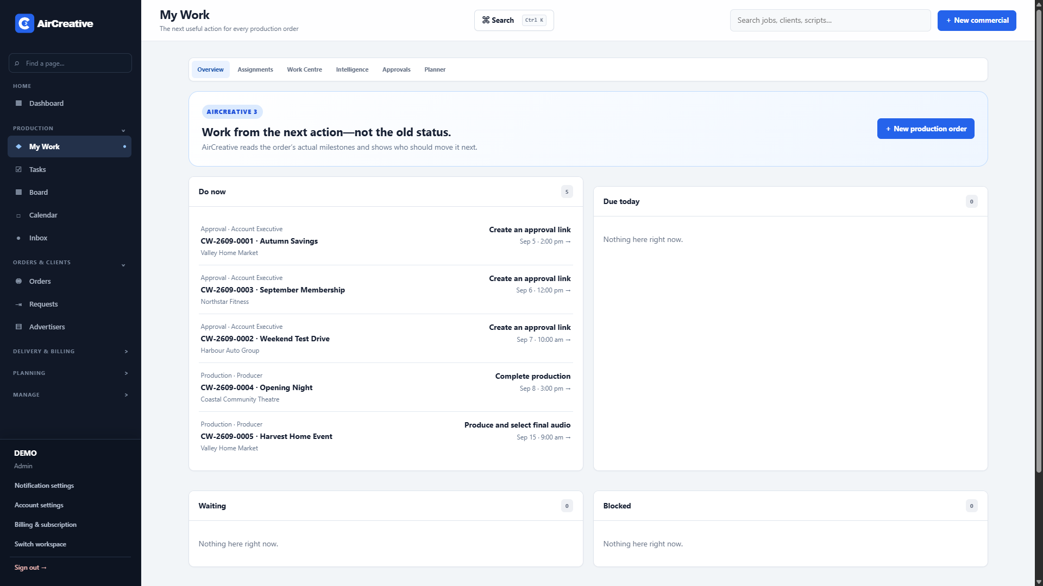Viewport: 1043px width, 586px height.
Task: Open Dashboard via its sidebar icon
Action: [x=18, y=103]
